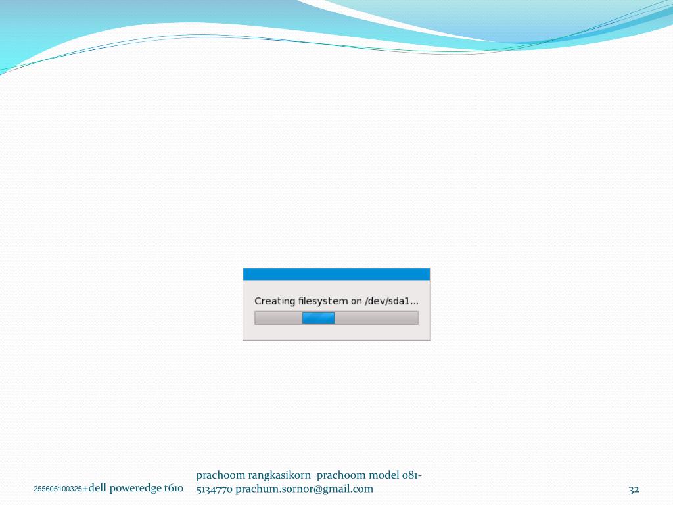Click 'Creating filesystem on /dev/sda1...' text
This screenshot has width=673, height=505.
336,301
